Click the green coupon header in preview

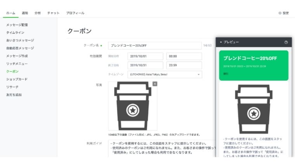[253, 65]
